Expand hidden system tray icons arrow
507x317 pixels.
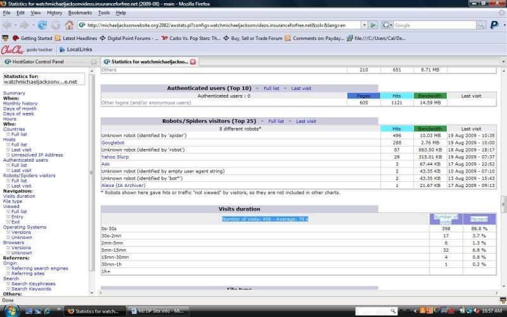coord(415,311)
